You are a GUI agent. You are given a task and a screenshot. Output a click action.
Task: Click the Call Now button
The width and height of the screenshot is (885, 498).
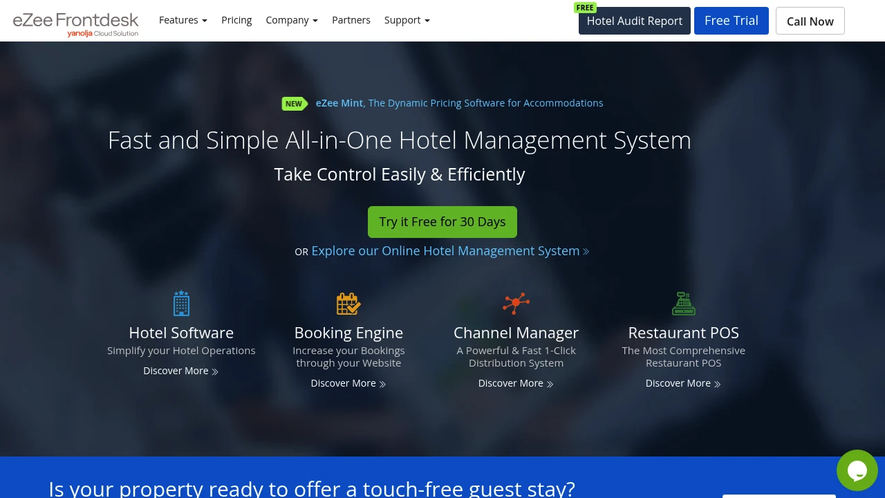[x=810, y=21]
